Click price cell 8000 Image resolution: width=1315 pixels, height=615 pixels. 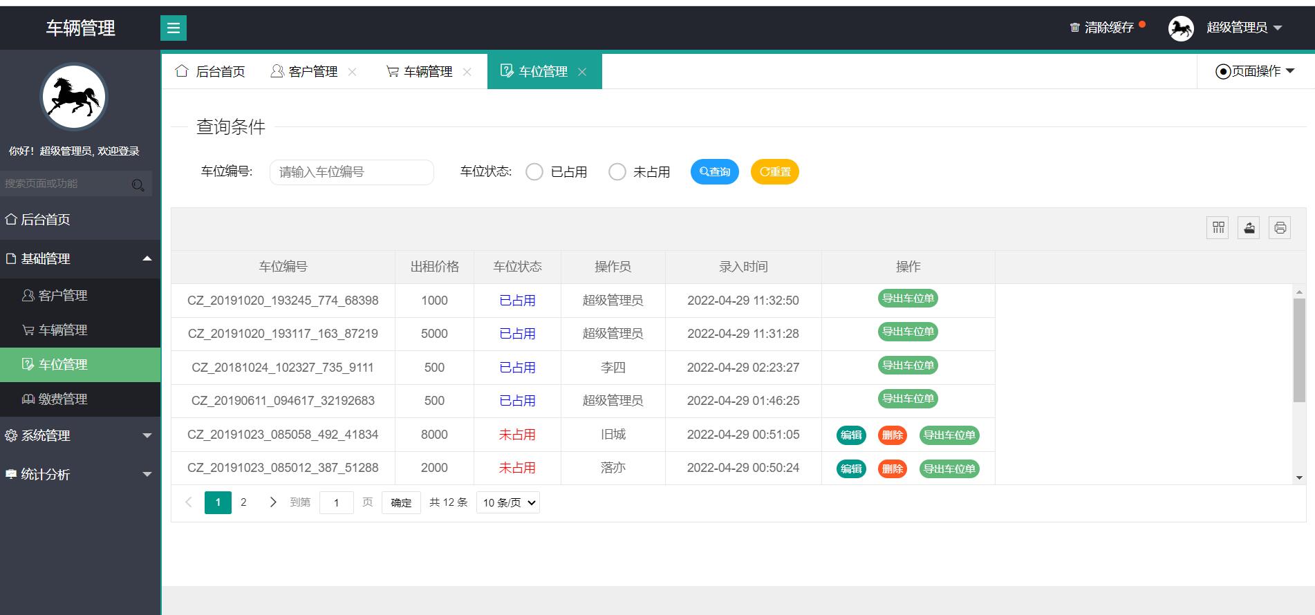click(x=434, y=435)
